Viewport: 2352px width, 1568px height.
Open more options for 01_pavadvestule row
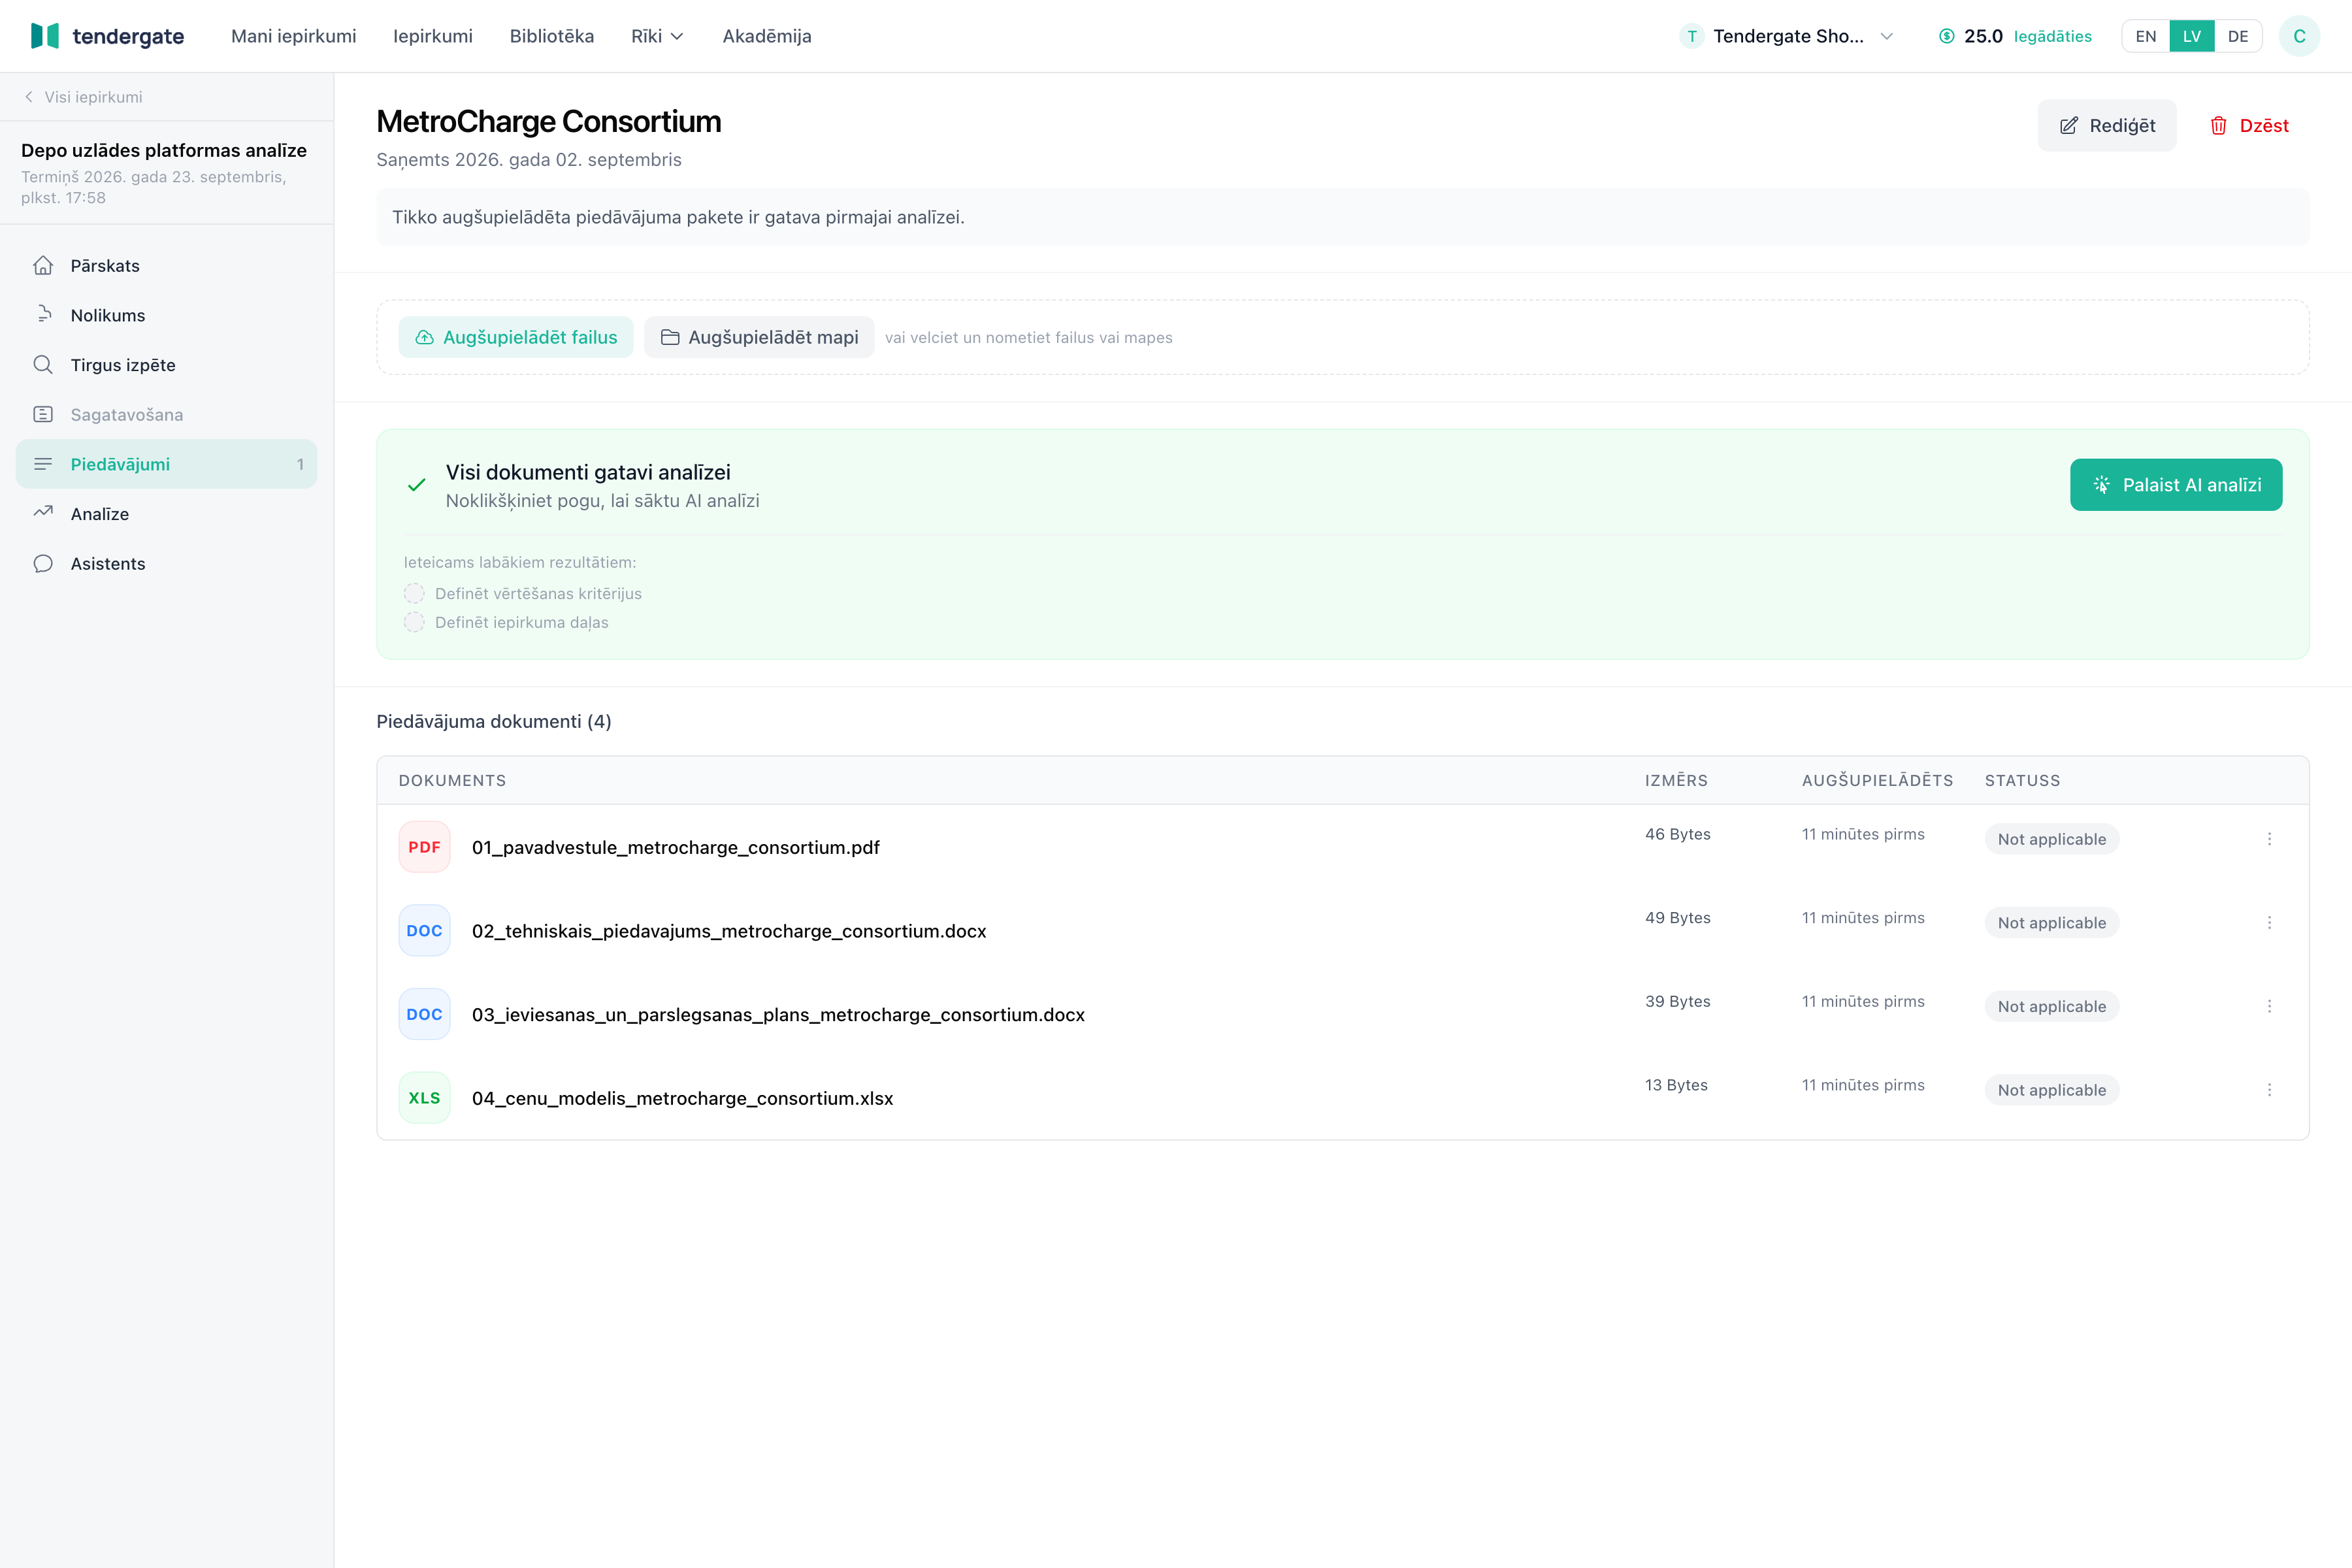[x=2269, y=839]
